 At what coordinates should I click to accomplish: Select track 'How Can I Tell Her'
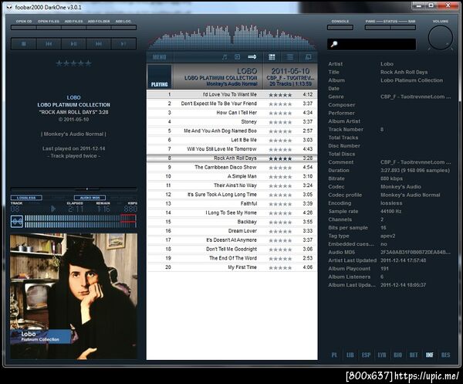click(x=232, y=113)
